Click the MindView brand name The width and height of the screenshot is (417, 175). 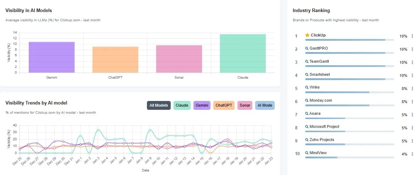pos(318,153)
